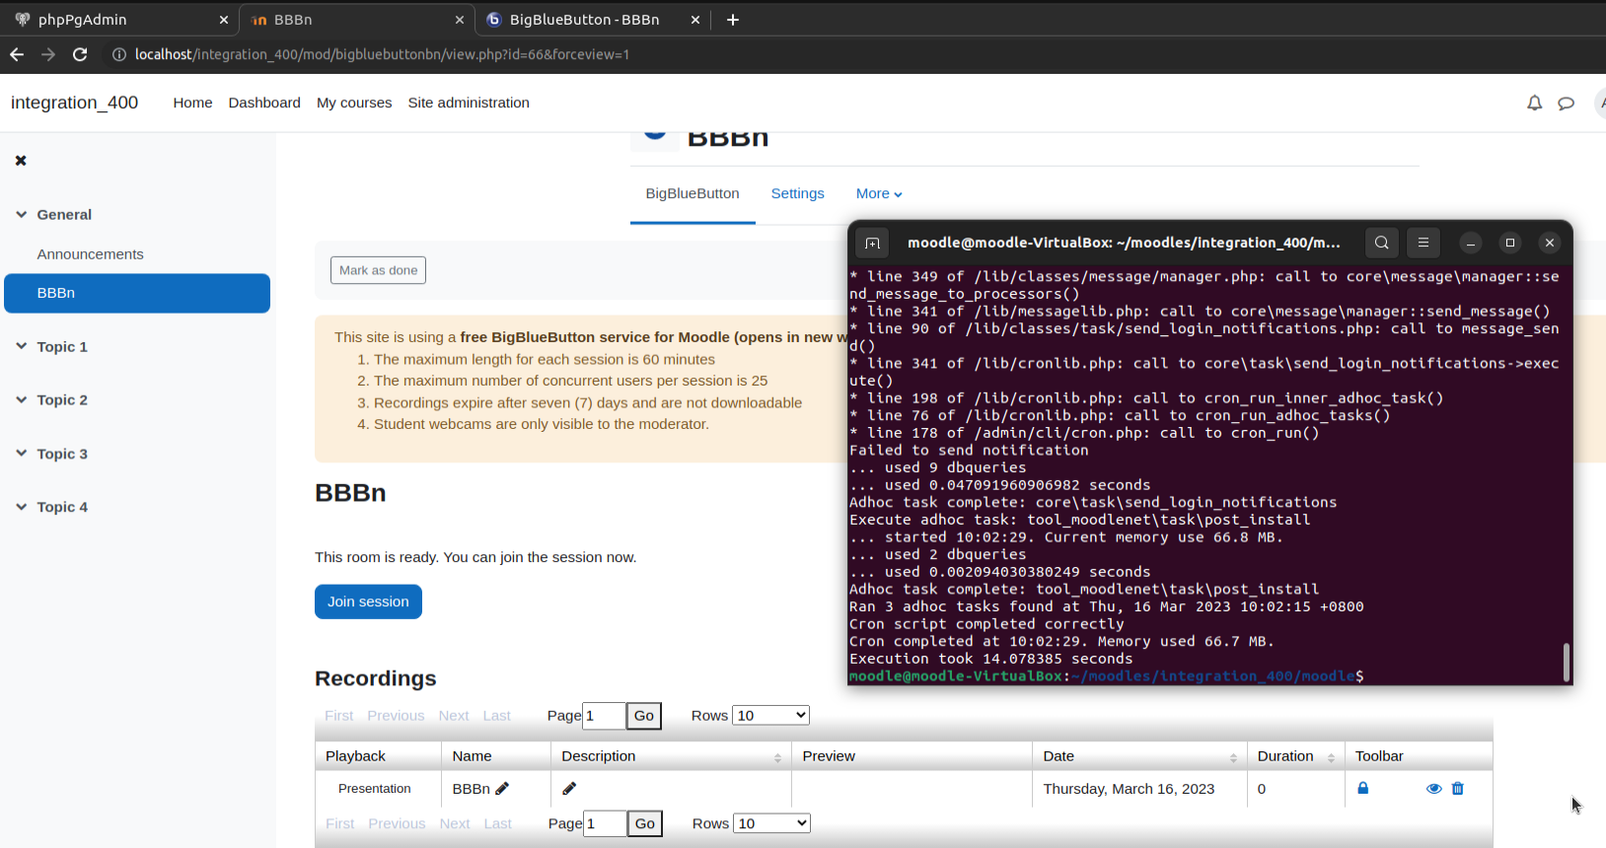Close the BigBlueButton - BBBn browser tab

(x=695, y=20)
